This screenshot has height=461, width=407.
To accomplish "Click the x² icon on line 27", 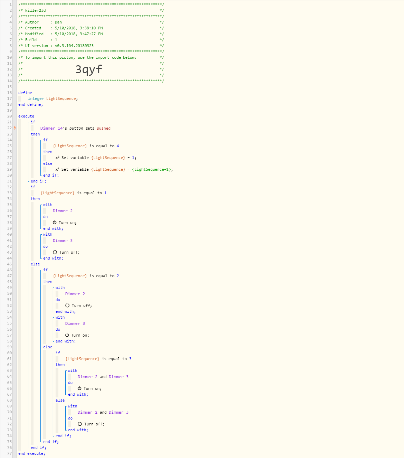I will click(57, 158).
